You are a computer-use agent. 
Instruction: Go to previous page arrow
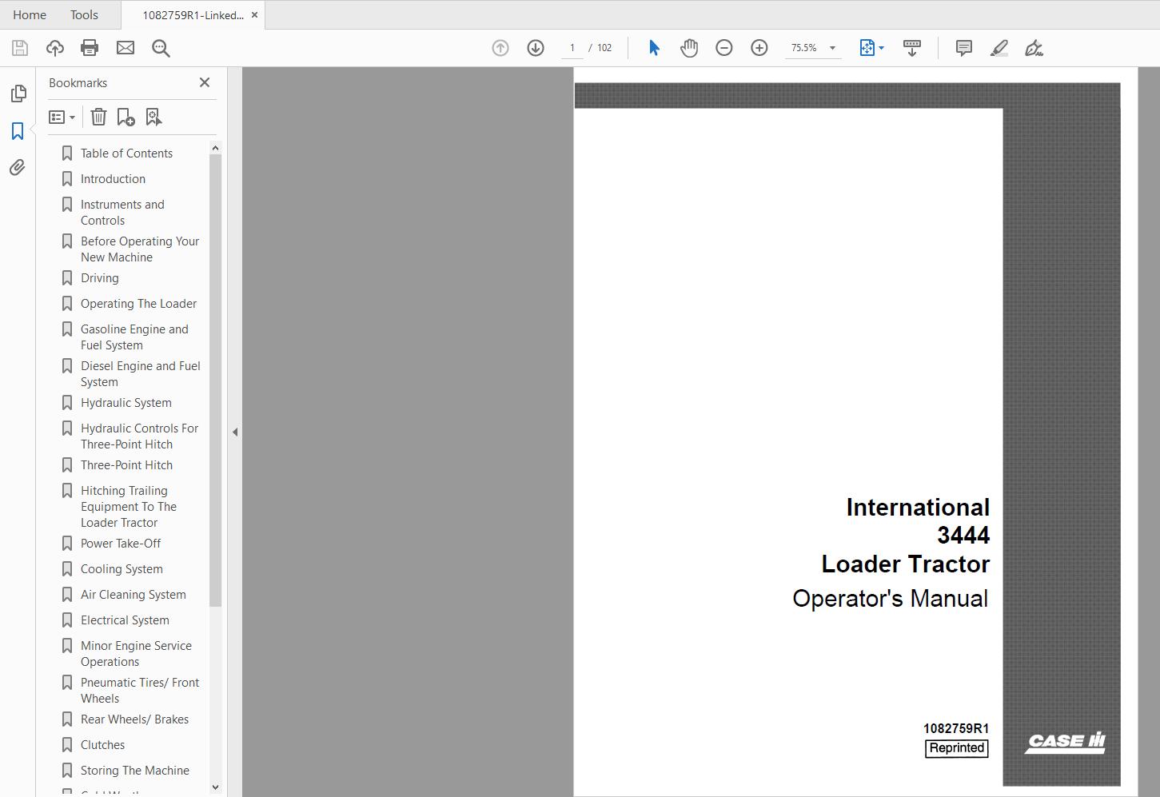tap(500, 48)
